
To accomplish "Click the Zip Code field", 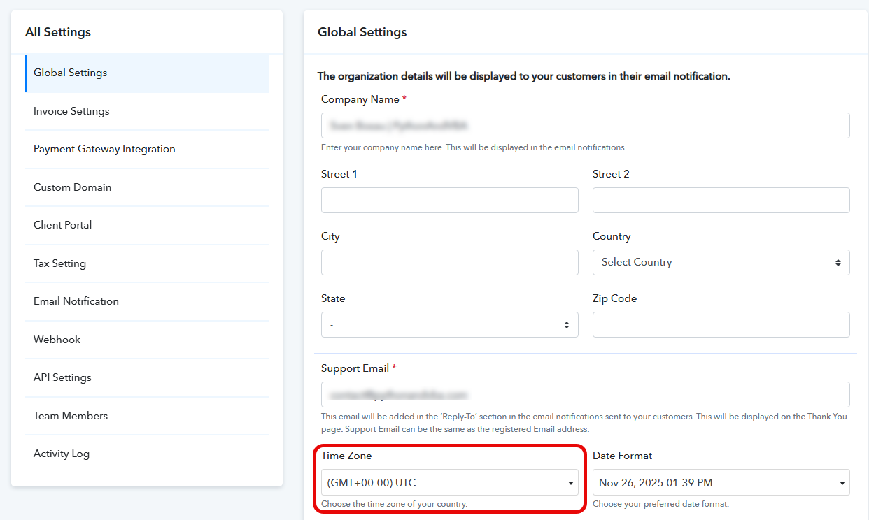I will pyautogui.click(x=721, y=325).
